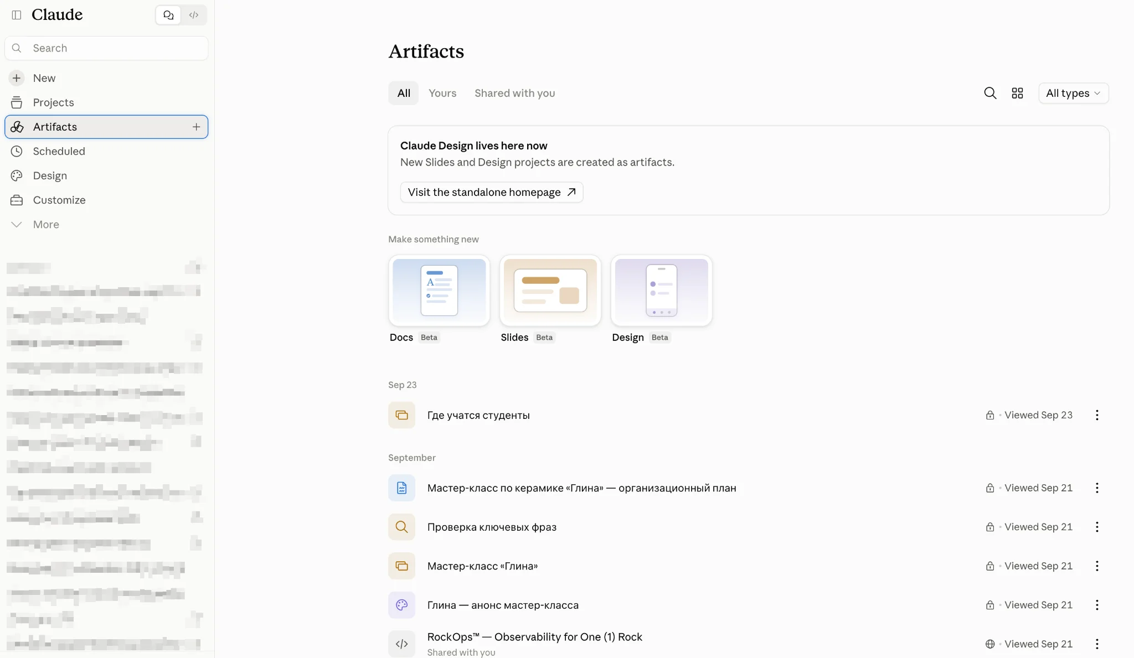
Task: Open Projects from the sidebar
Action: coord(106,102)
